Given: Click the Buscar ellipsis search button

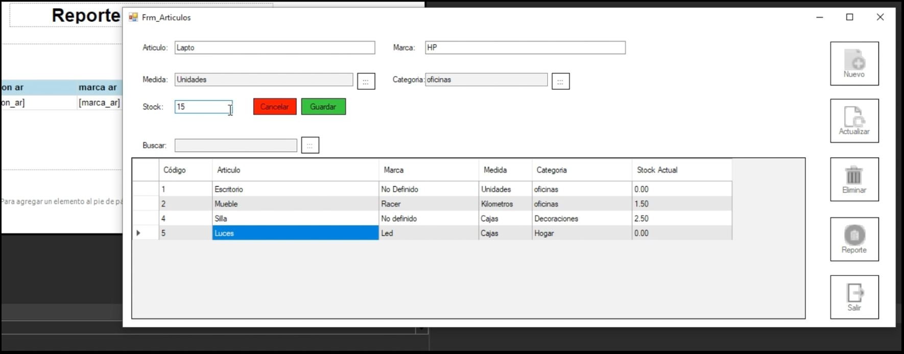Looking at the screenshot, I should coord(310,145).
